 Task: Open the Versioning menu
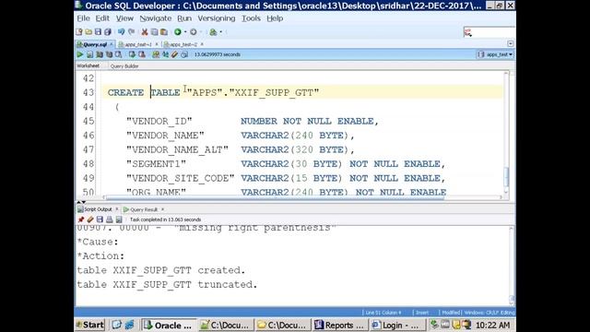[x=217, y=18]
